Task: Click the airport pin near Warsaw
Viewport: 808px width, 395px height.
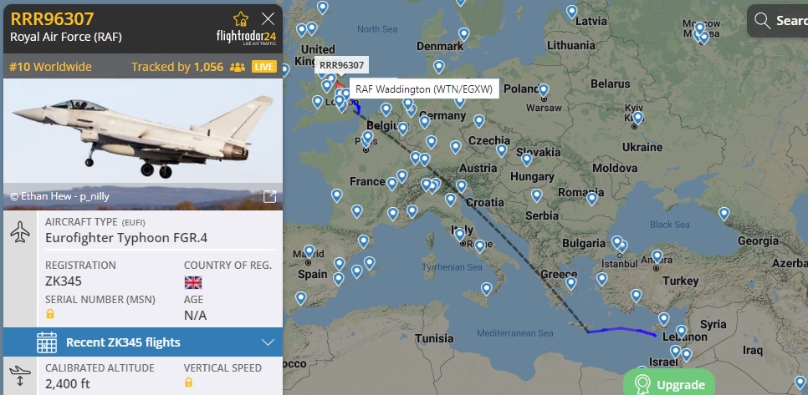Action: 543,90
